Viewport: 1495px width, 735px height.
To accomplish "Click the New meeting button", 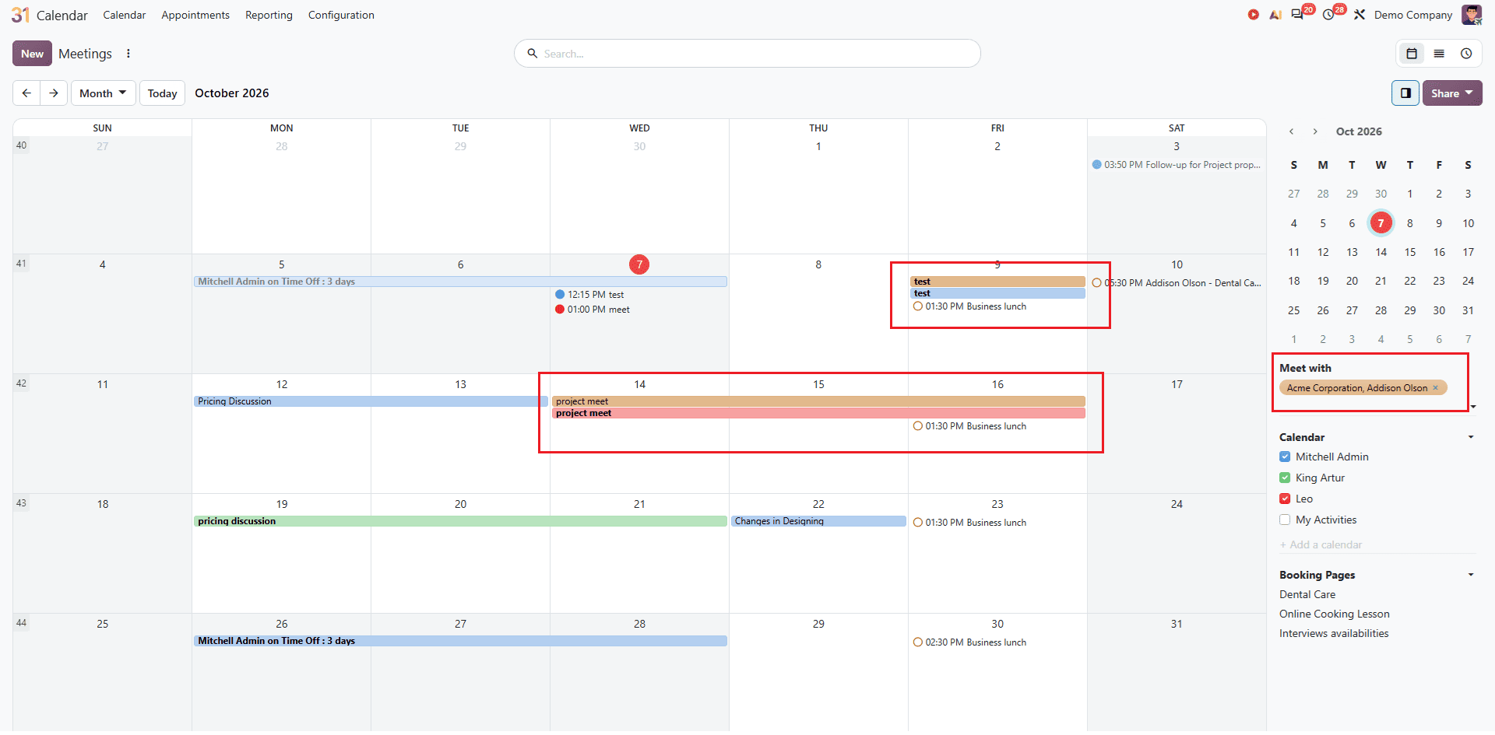I will (32, 54).
